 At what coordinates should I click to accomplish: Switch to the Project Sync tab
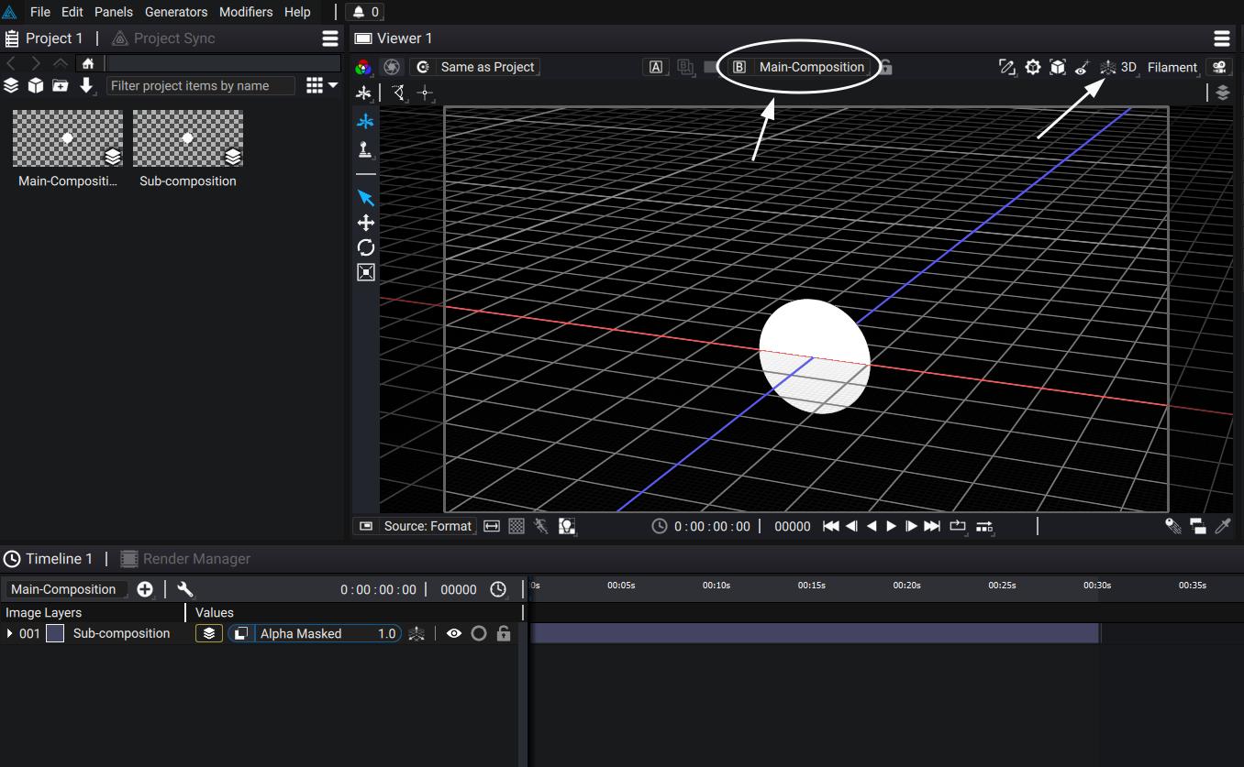(163, 38)
